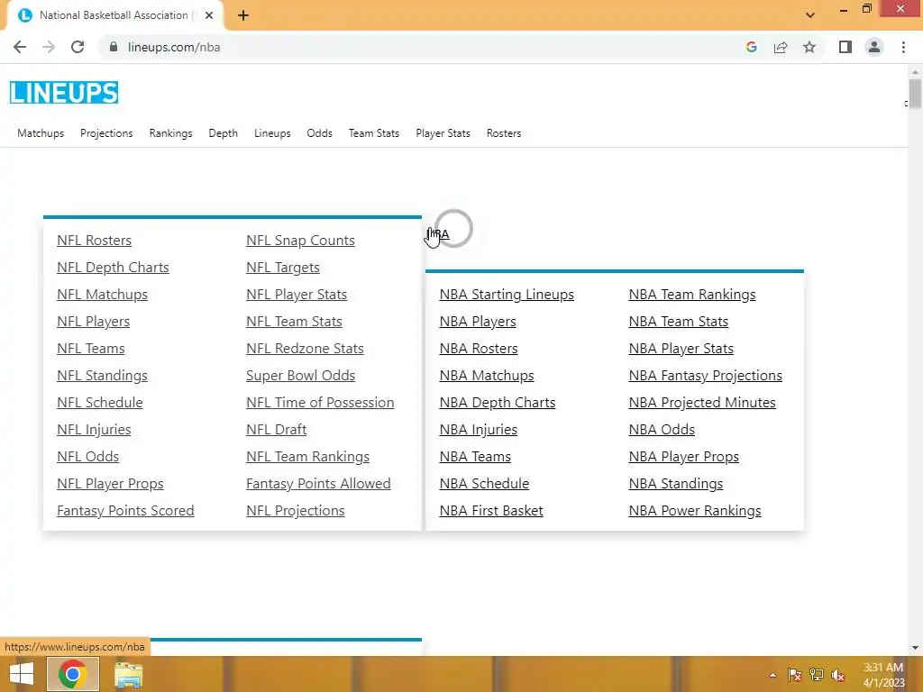Open NFL Rosters link

[x=94, y=240]
